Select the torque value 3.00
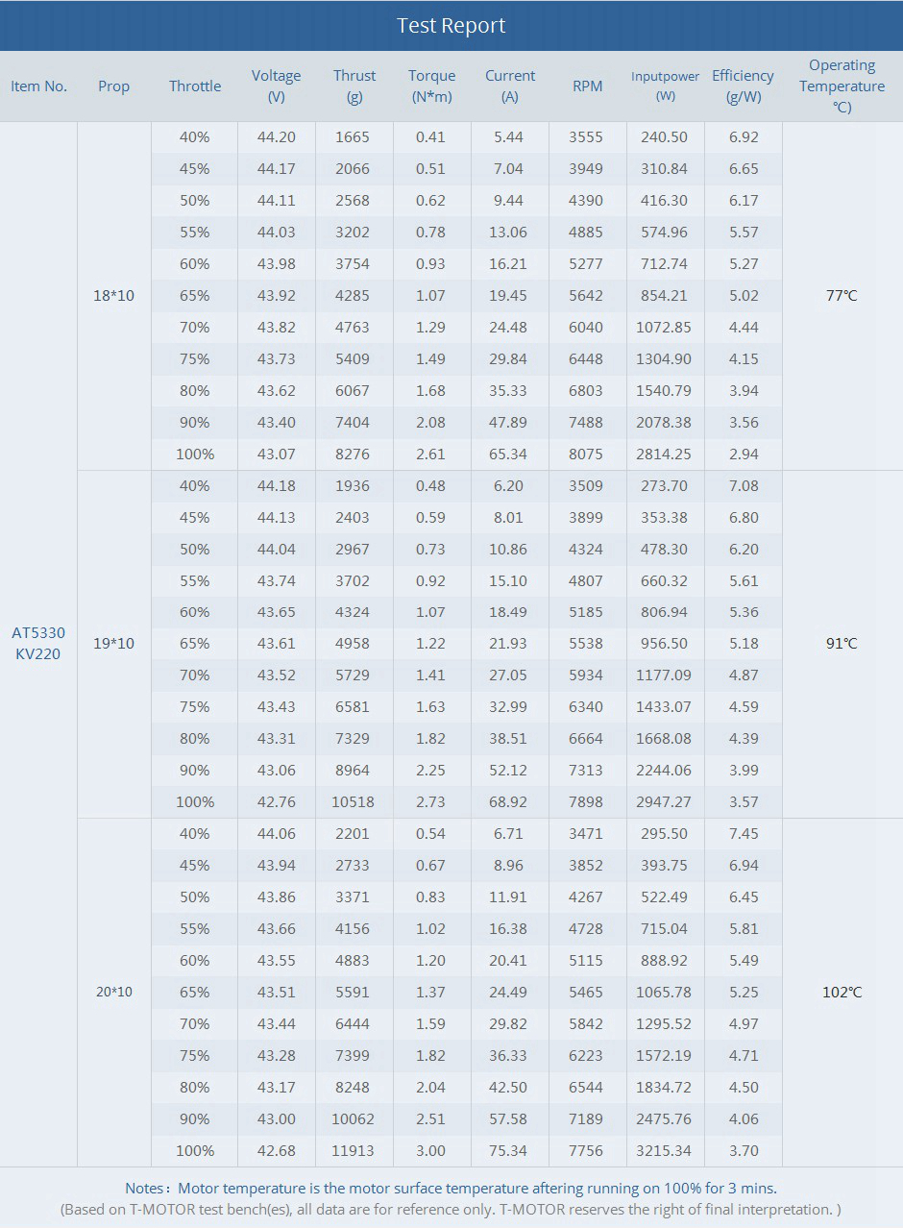This screenshot has width=903, height=1228. [x=430, y=1150]
